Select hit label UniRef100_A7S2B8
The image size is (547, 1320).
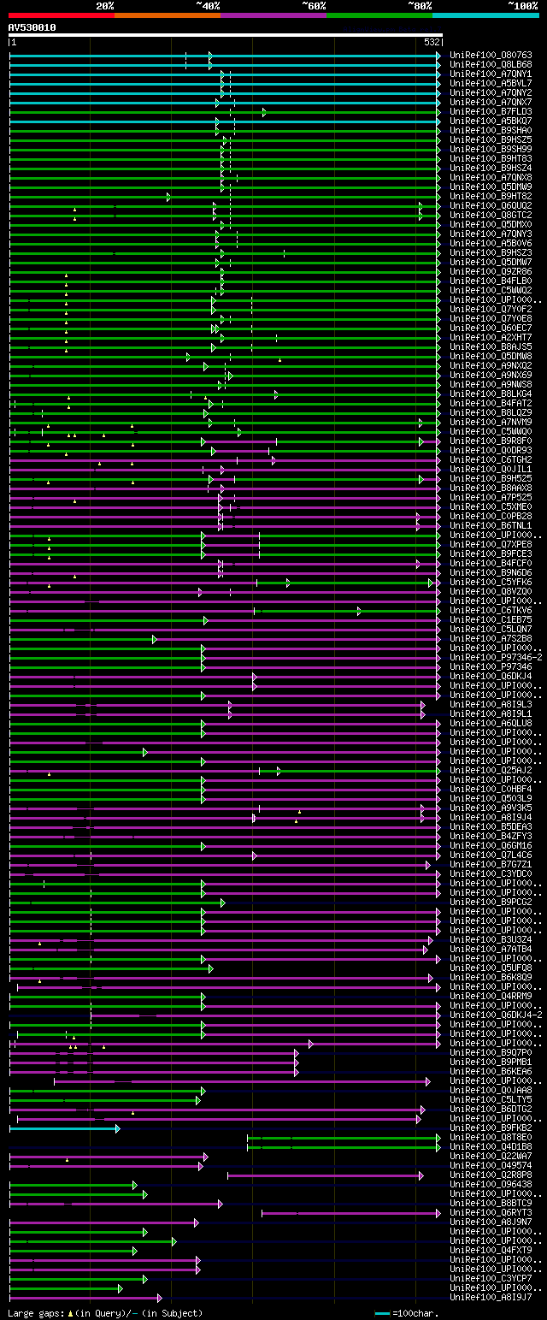coord(491,638)
